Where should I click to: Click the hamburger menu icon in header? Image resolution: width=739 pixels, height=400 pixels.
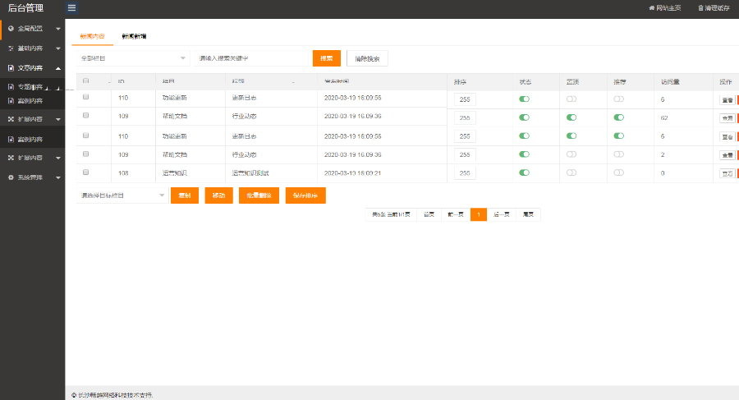(x=71, y=8)
